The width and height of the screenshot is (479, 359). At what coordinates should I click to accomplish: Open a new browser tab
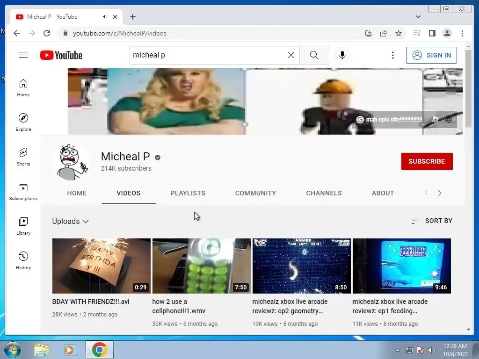click(132, 17)
